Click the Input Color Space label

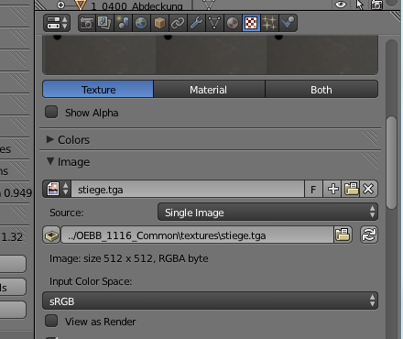(91, 281)
